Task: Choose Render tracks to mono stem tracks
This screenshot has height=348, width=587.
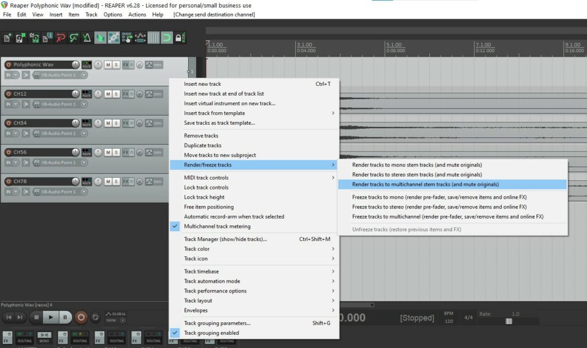Action: 452,165
